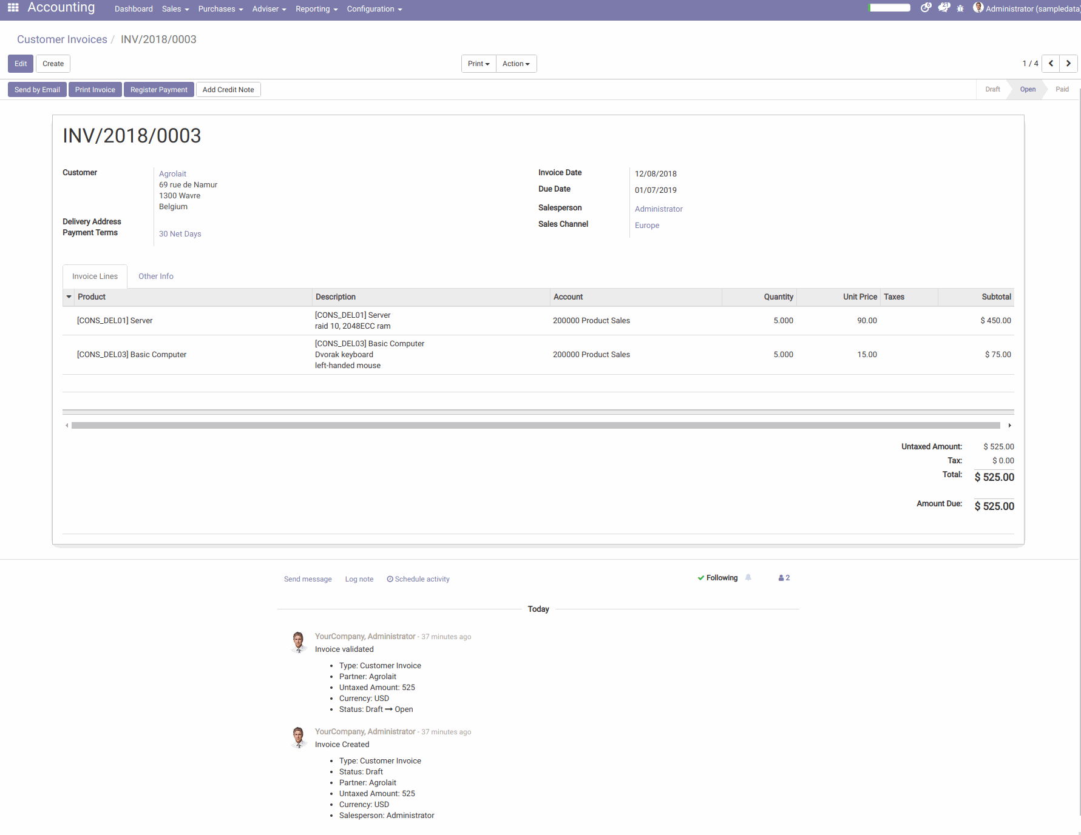Image resolution: width=1081 pixels, height=835 pixels.
Task: Open the Print dropdown menu
Action: (x=478, y=64)
